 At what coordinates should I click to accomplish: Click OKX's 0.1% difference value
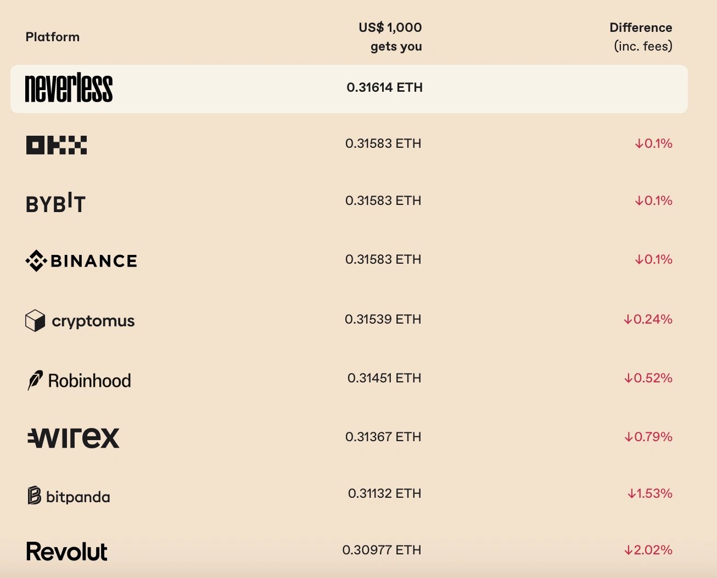[x=653, y=143]
